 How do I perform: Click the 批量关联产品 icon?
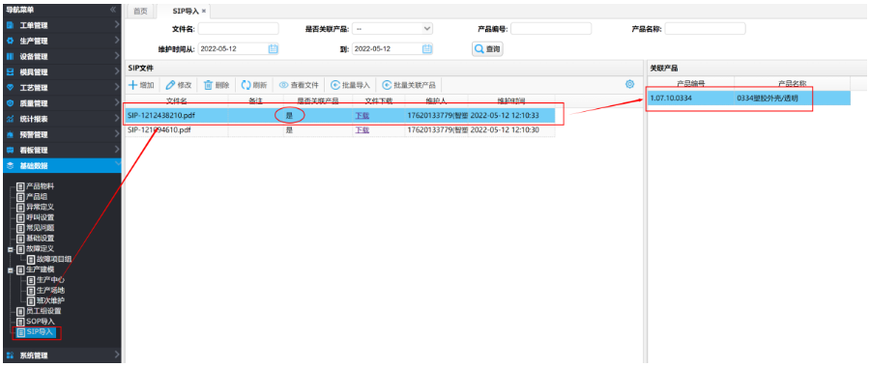[387, 85]
